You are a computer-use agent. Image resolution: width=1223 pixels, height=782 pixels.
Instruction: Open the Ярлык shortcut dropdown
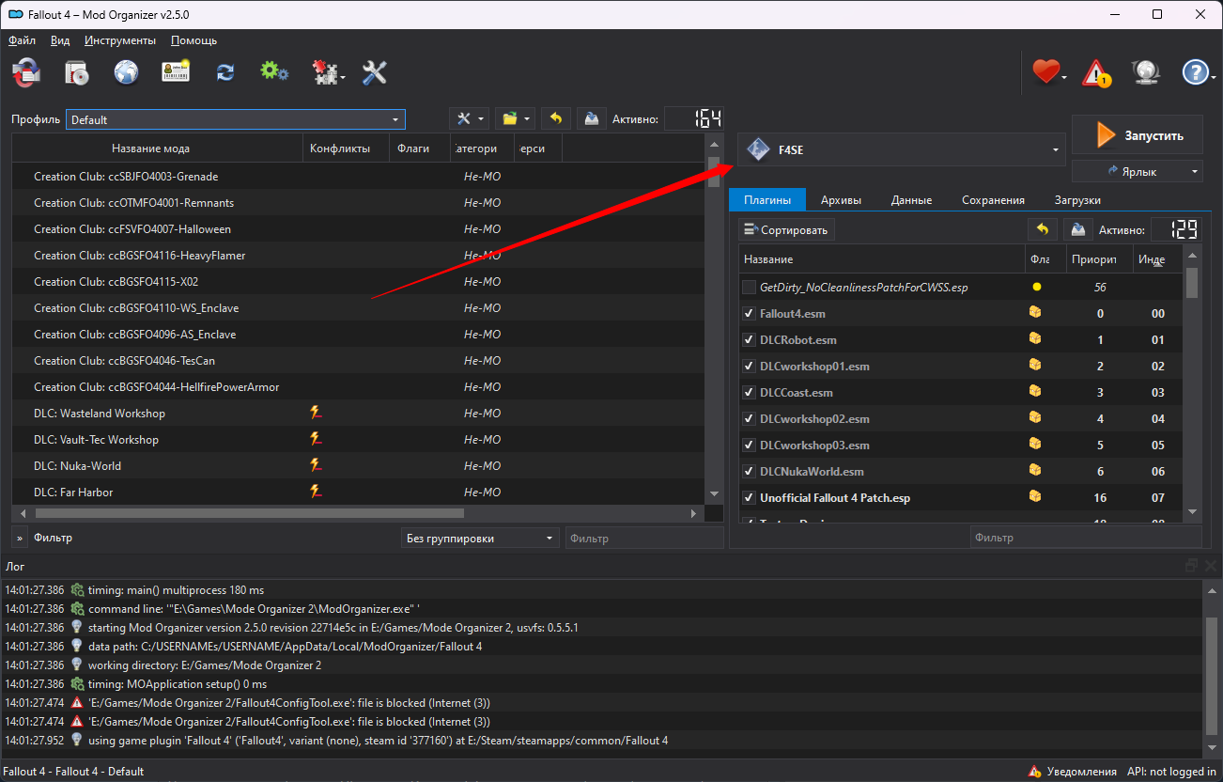point(1138,171)
